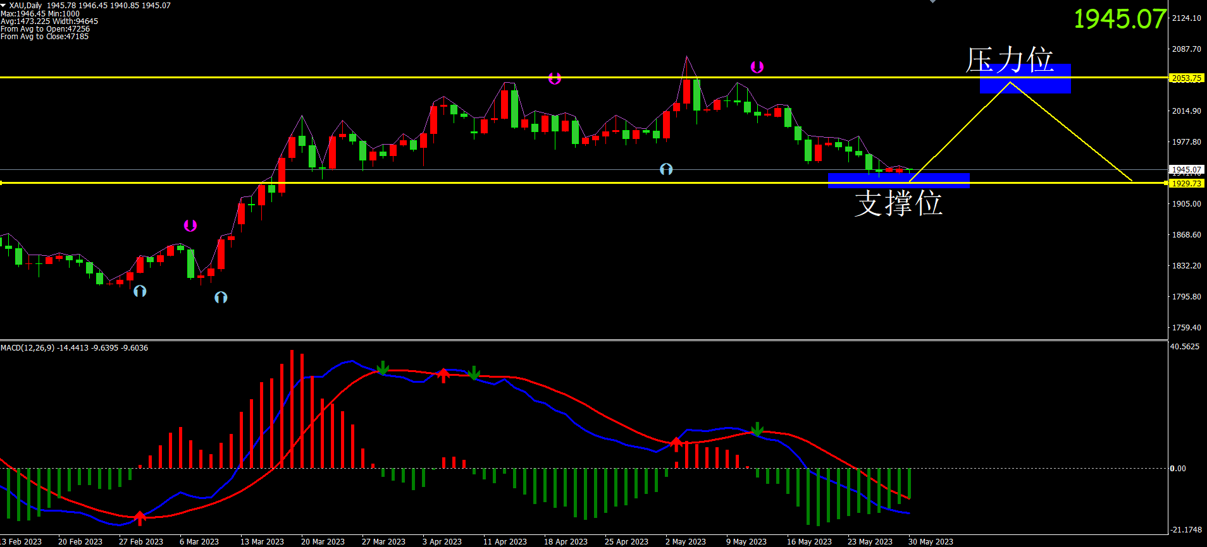Click the green MACD down-arrow near 27 March
1207x547 pixels.
coord(383,368)
